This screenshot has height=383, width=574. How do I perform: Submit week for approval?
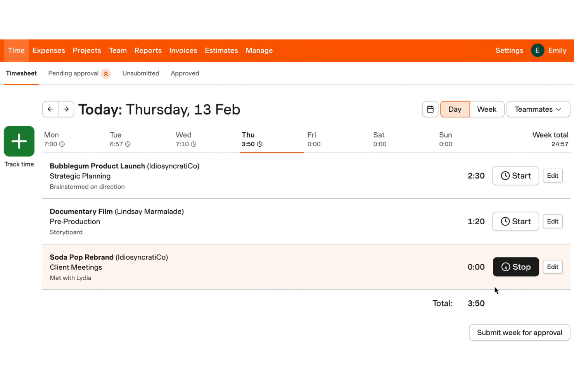click(x=519, y=333)
